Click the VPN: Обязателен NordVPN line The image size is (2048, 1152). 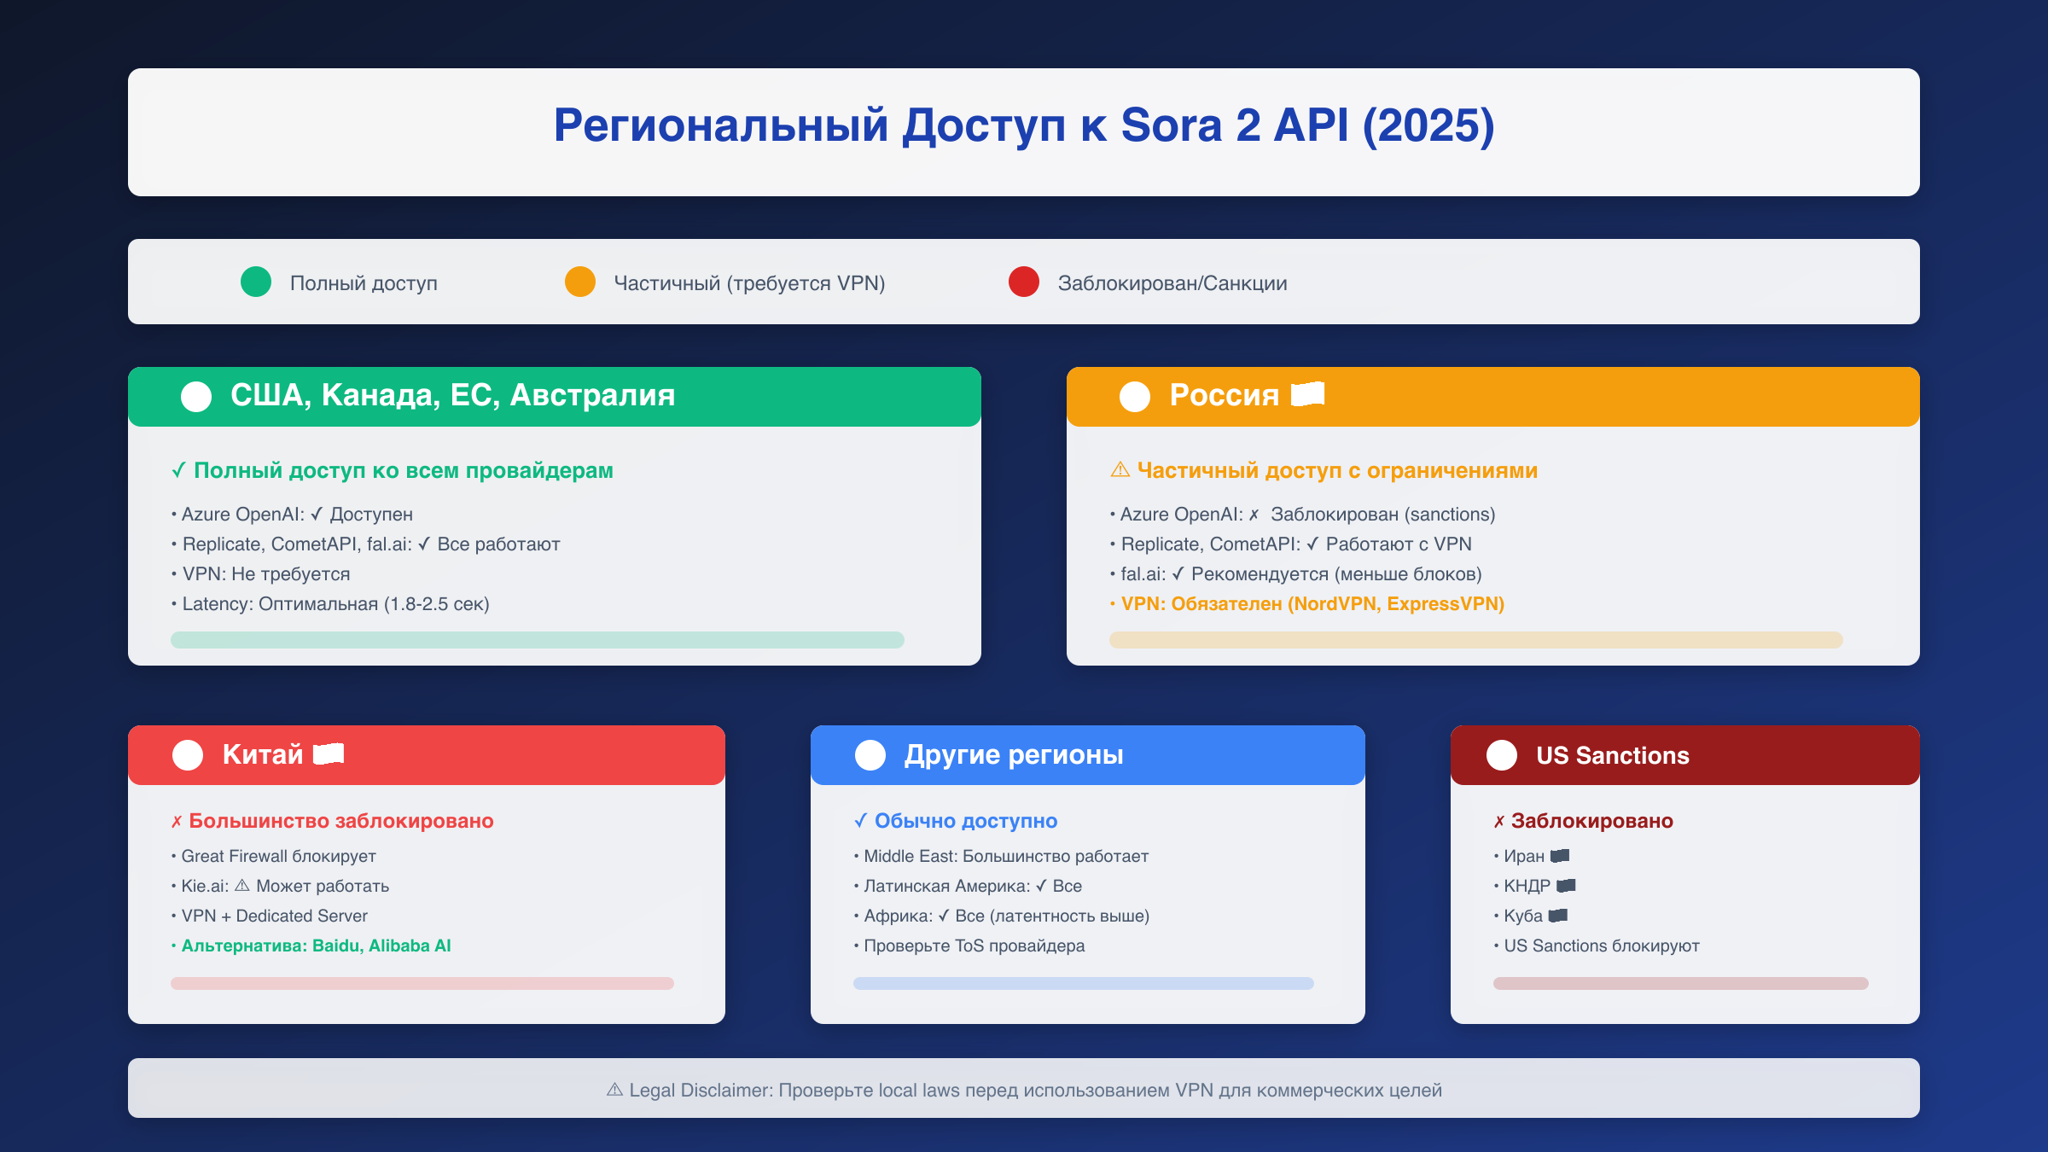click(1312, 604)
